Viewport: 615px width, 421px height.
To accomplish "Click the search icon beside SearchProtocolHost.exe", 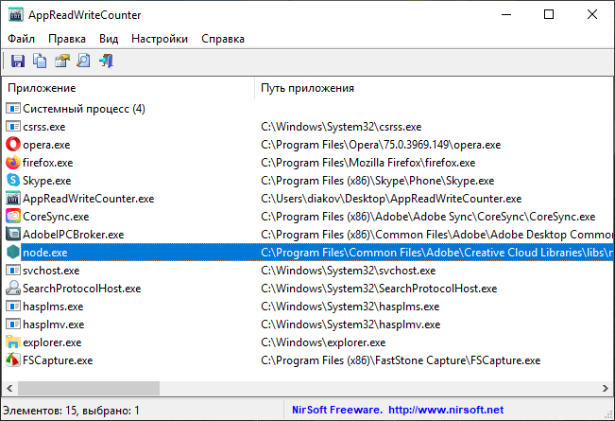I will tap(13, 289).
